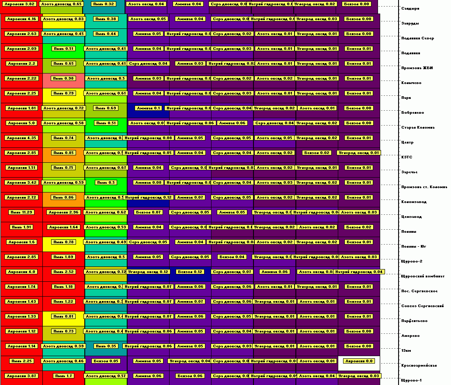Image resolution: width=451 pixels, height=385 pixels.
Task: Select the 'Азота диоксид 0.39' label
Action: (x=63, y=346)
